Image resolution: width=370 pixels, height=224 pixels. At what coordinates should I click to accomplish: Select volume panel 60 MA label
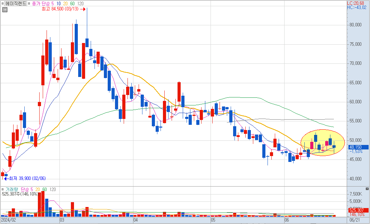point(44,189)
